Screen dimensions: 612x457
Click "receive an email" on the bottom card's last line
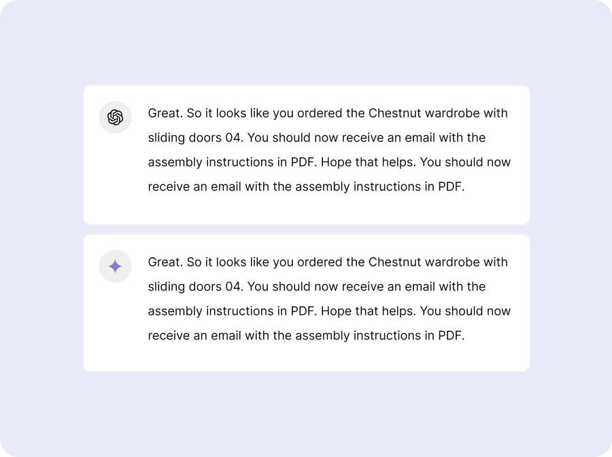194,336
